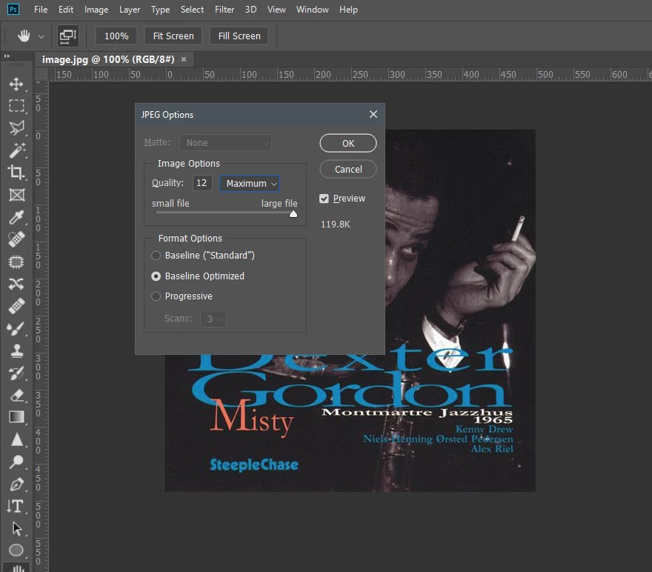Select the Frame tool
The image size is (652, 572).
pos(16,195)
